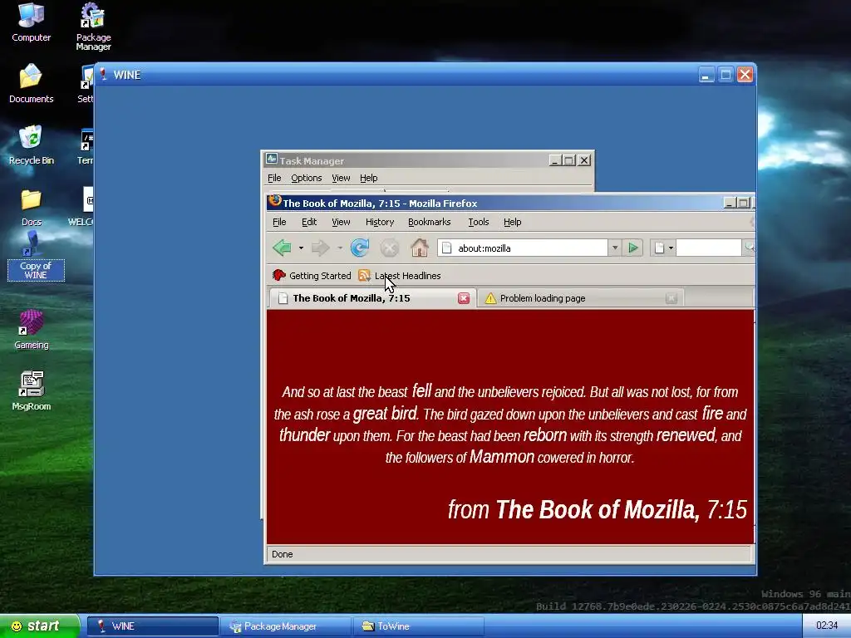Open the Firefox History menu
This screenshot has width=851, height=638.
click(379, 222)
